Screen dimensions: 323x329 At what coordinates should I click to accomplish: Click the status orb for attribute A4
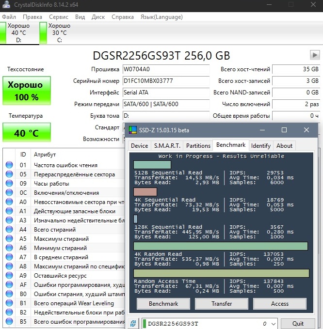pos(9,230)
